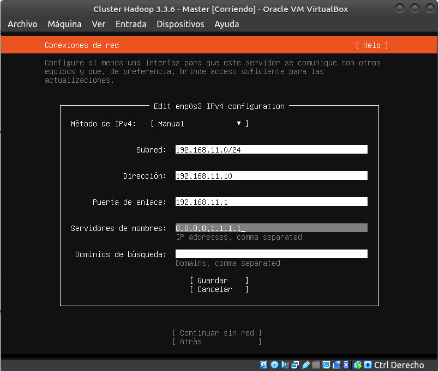
Task: Click the Cancelar button
Action: pos(219,289)
